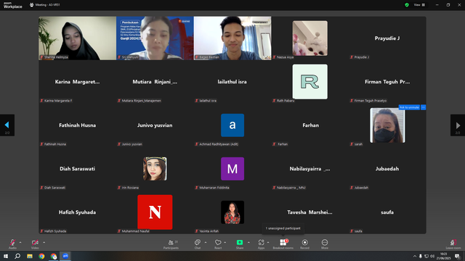Screen dimensions: 465x261
Task: Open the Participants panel
Action: (171, 244)
